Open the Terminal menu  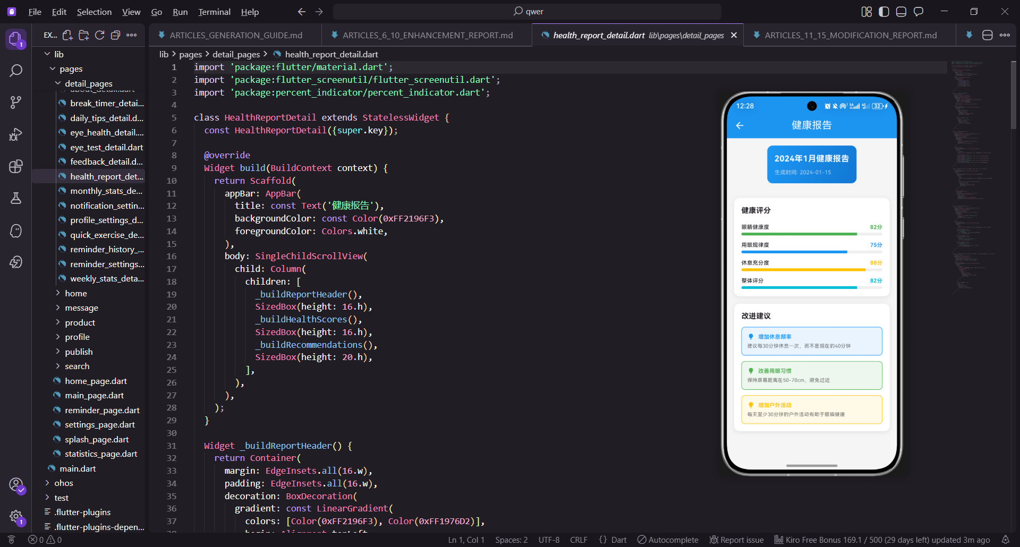pyautogui.click(x=214, y=12)
